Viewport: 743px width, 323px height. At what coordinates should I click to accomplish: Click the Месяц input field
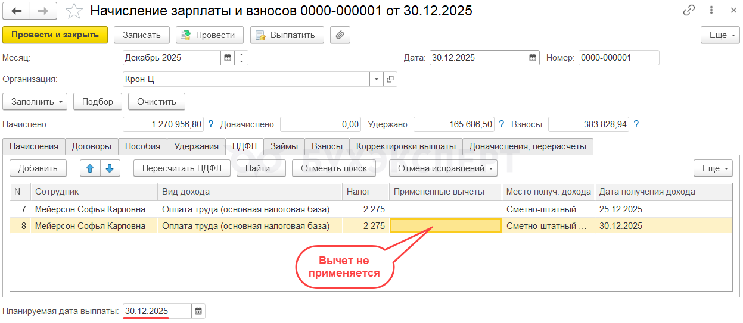(x=172, y=58)
